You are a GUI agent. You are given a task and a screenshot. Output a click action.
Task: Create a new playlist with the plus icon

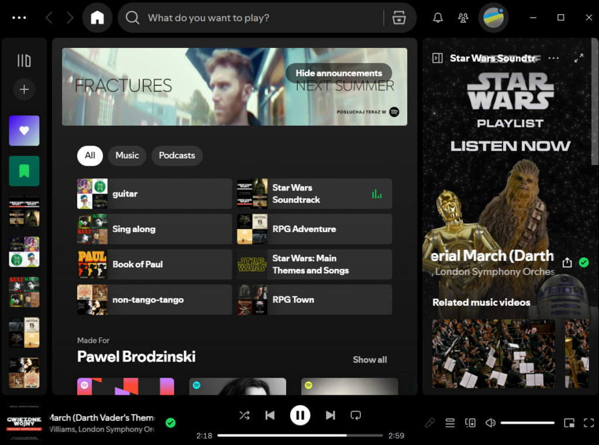pos(24,89)
